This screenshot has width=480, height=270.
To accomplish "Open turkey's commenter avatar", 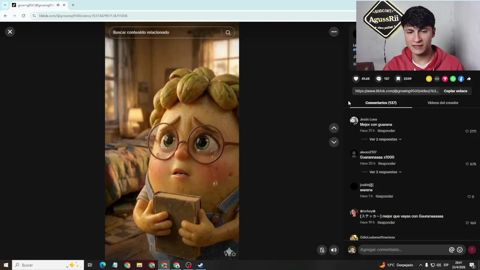I will (354, 213).
